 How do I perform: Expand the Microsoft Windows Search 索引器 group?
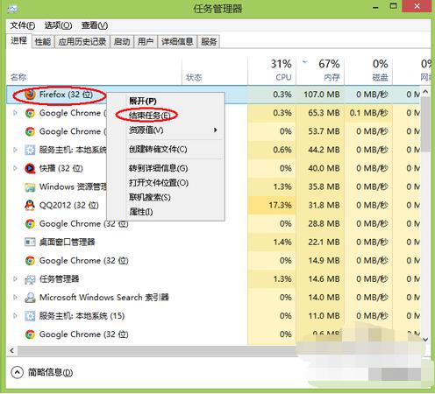point(15,298)
